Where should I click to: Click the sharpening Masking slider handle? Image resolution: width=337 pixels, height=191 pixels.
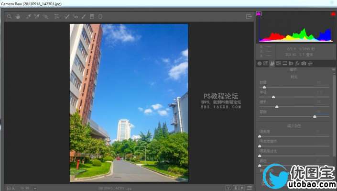pos(315,116)
